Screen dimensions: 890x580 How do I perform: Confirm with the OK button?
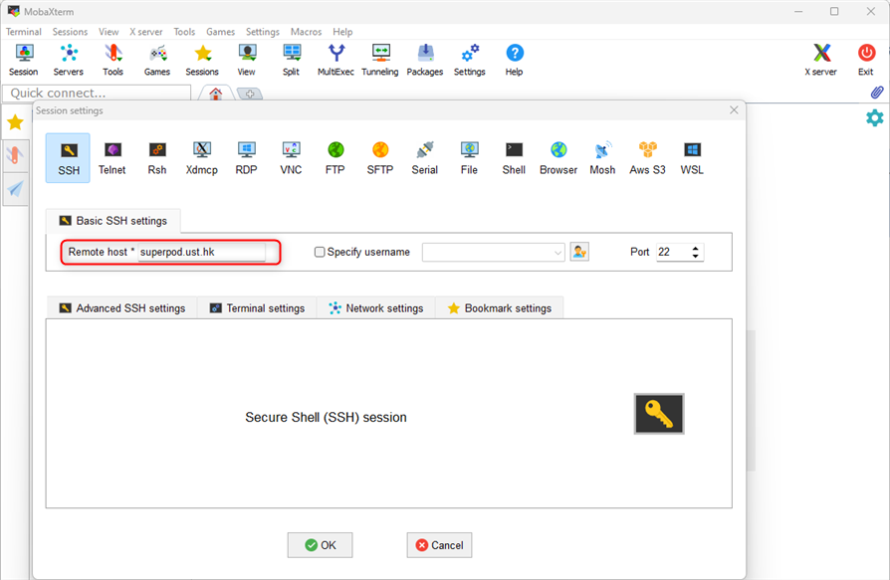[x=321, y=545]
